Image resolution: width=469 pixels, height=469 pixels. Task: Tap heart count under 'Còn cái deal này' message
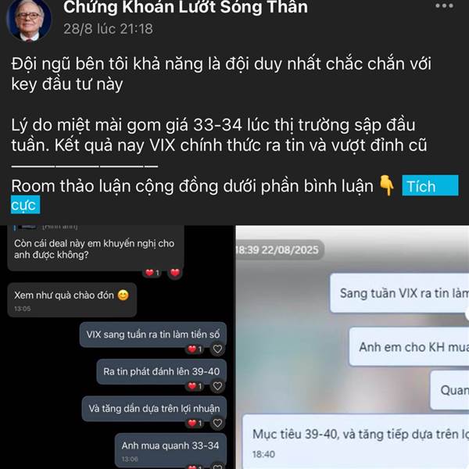click(x=152, y=273)
